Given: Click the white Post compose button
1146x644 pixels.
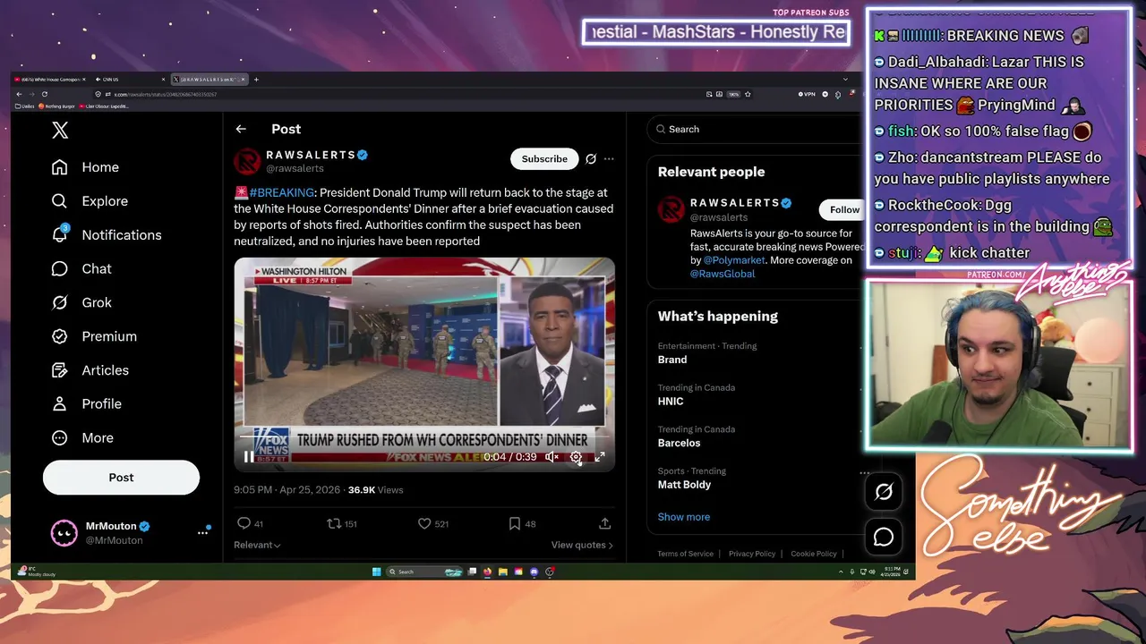Looking at the screenshot, I should click(x=121, y=478).
